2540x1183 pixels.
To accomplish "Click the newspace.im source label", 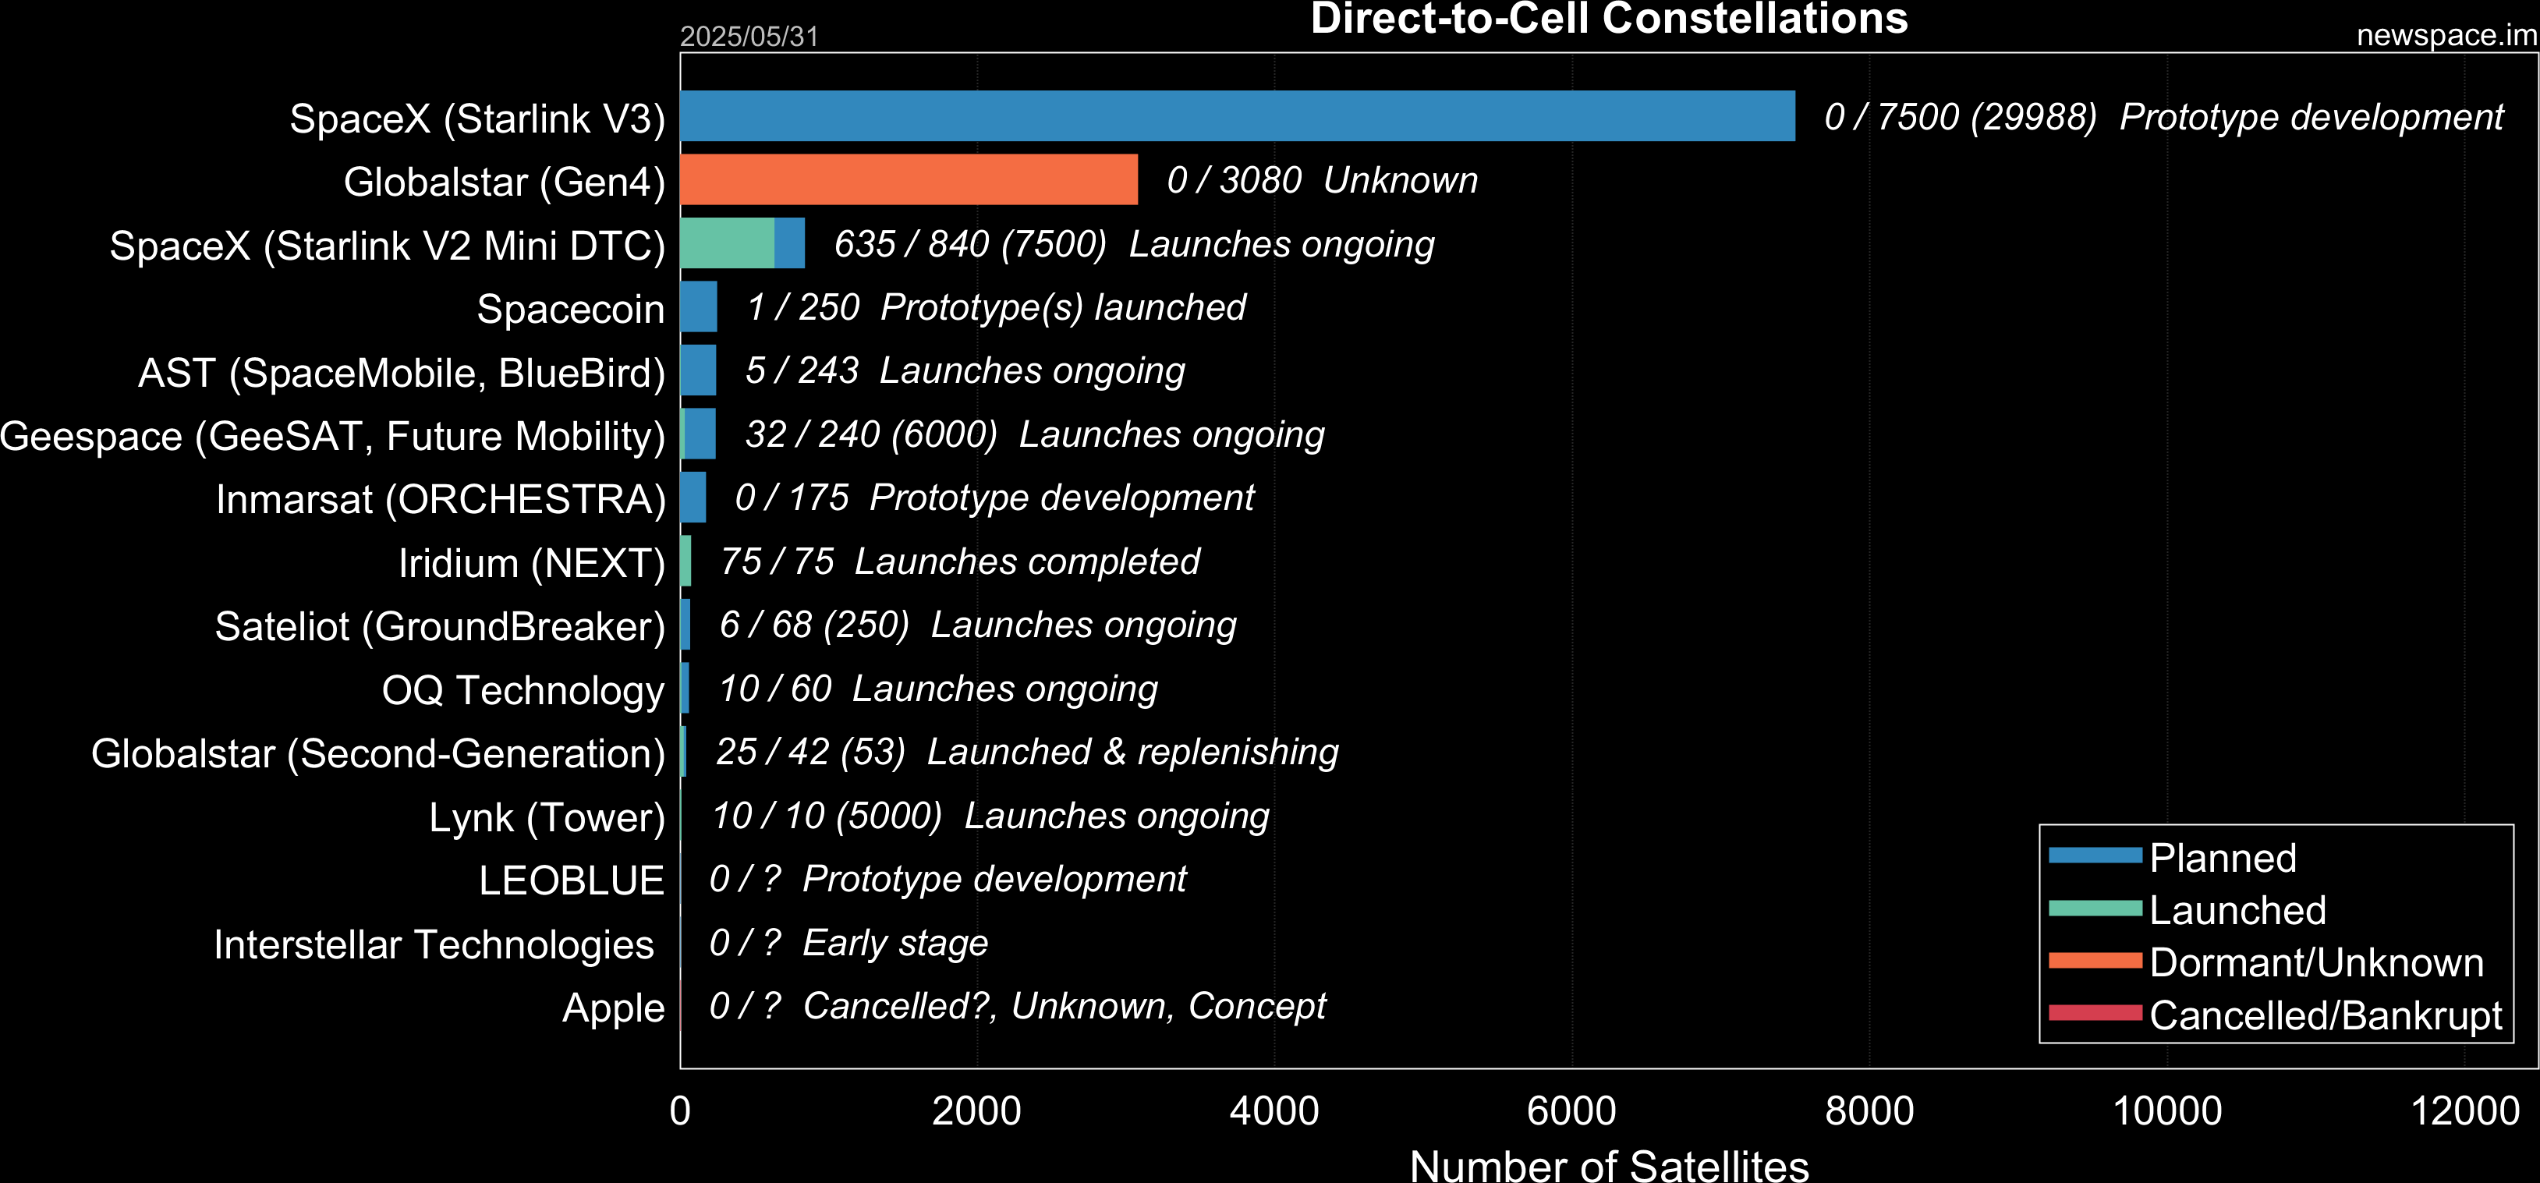I will pyautogui.click(x=2446, y=36).
